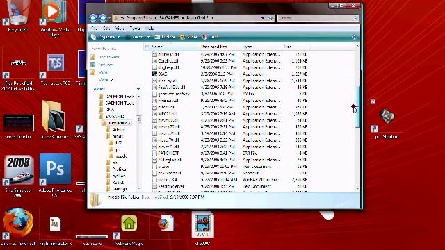Open the Explorer help question-mark icon
The height and width of the screenshot is (250, 445).
[354, 37]
